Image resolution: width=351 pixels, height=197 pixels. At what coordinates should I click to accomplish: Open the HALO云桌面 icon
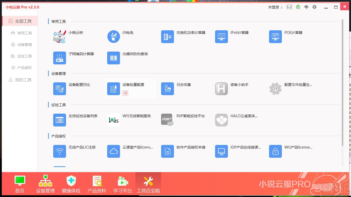click(x=221, y=120)
